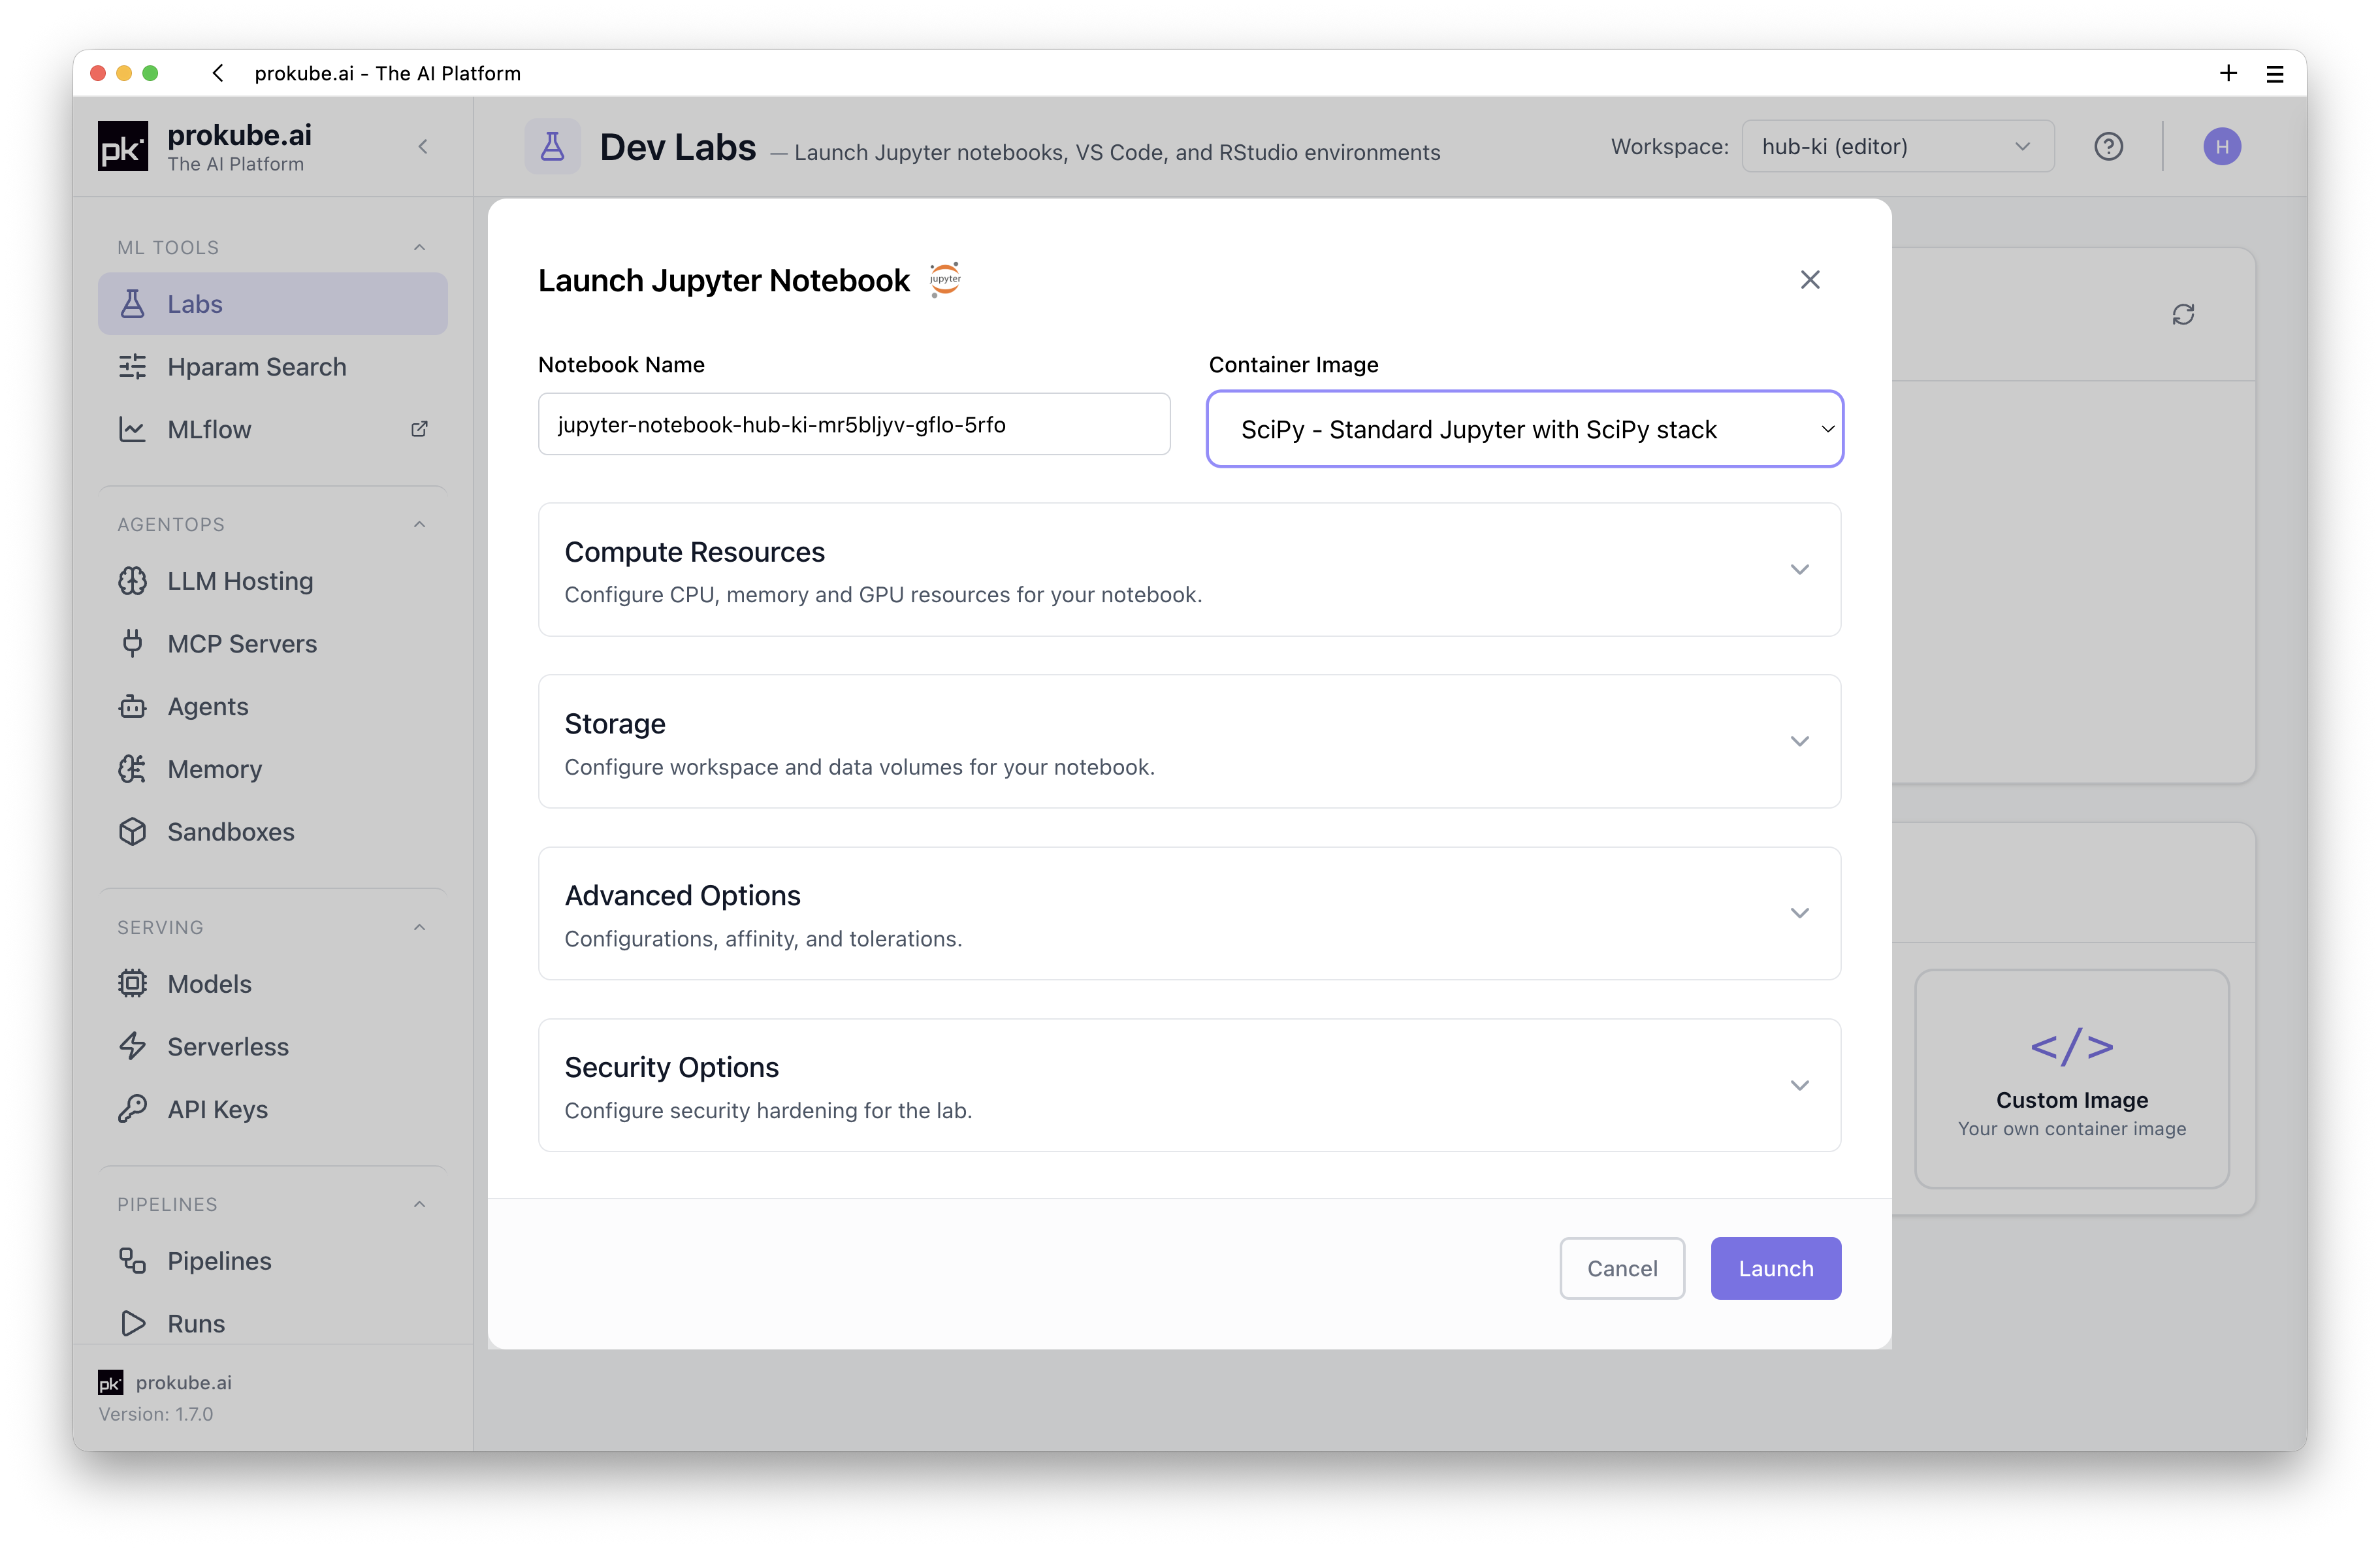Click the API Keys key icon

click(132, 1109)
